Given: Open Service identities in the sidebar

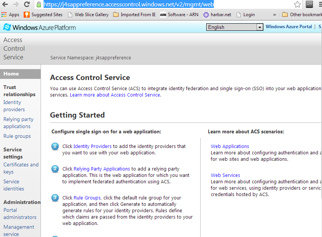Looking at the screenshot, I should tap(14, 185).
